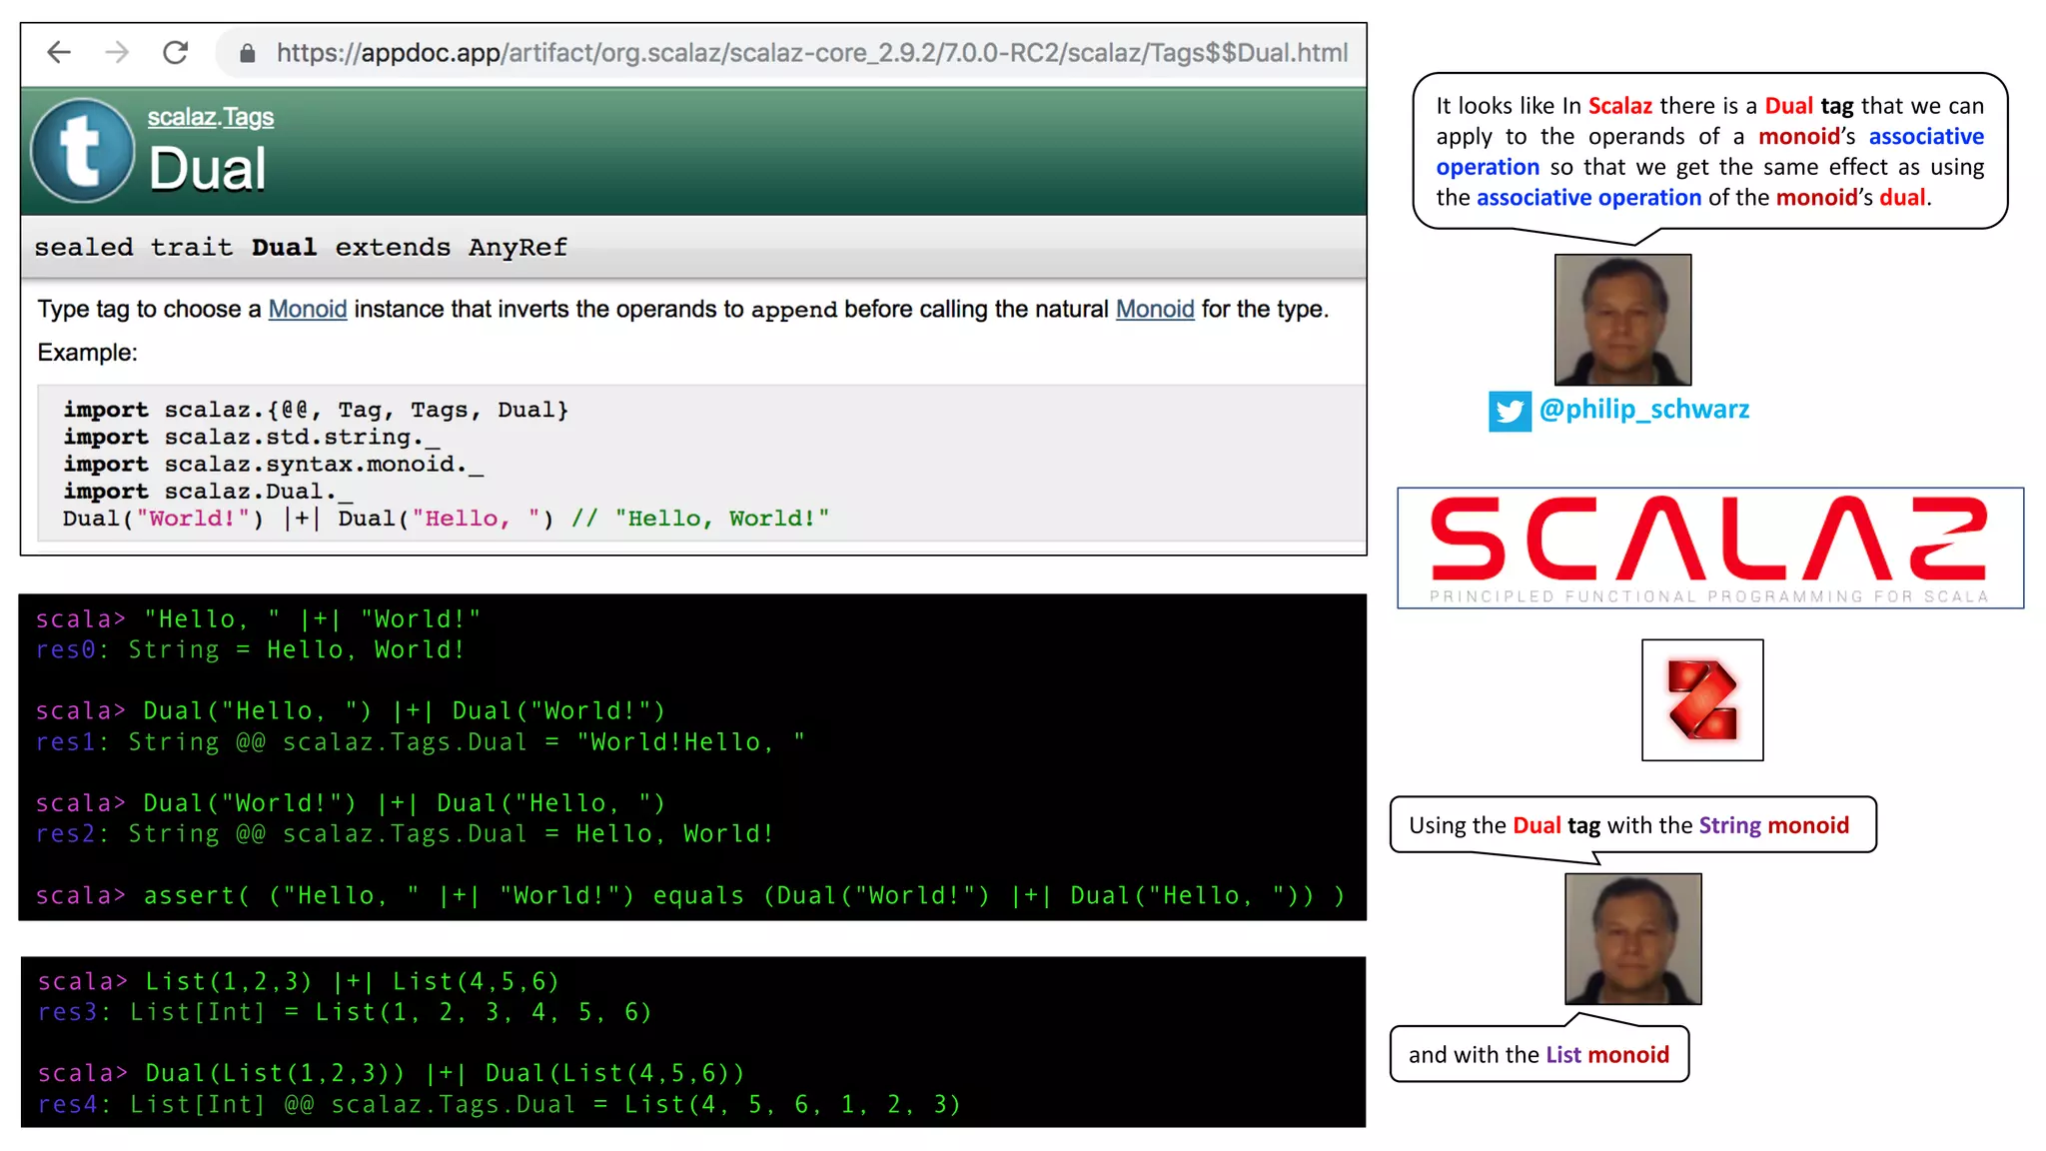Click 'import scalaz.Dual._' code line
The image size is (2046, 1151).
tap(208, 491)
